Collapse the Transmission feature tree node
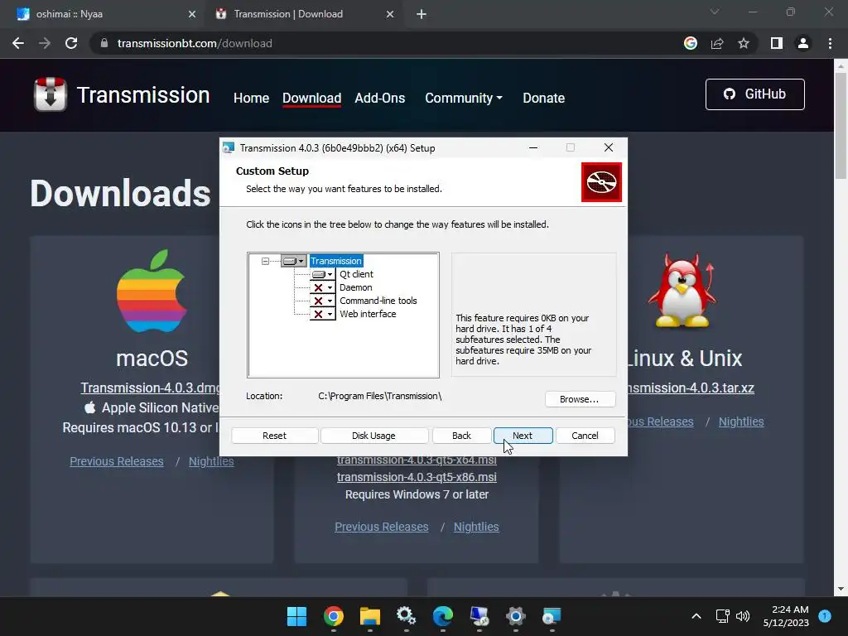 click(265, 261)
